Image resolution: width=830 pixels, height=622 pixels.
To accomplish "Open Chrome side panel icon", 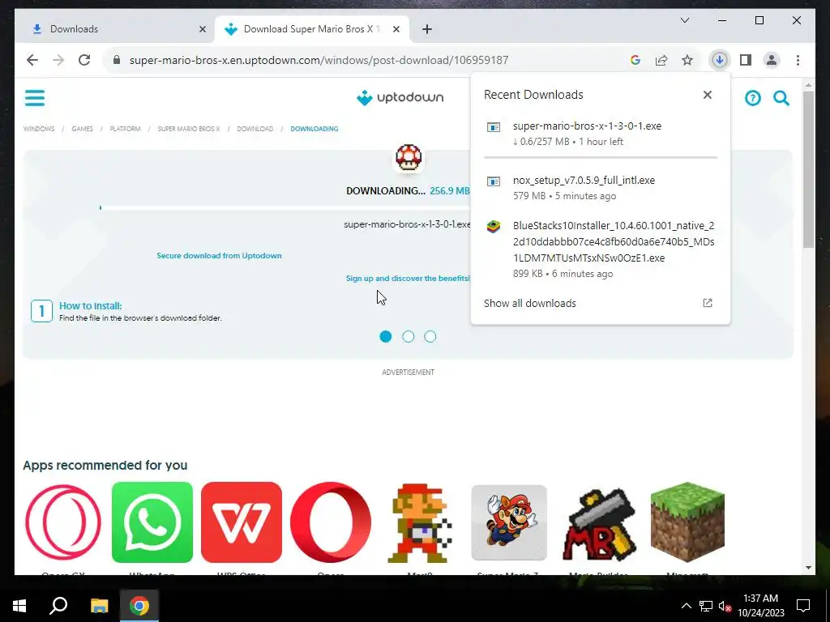I will point(746,60).
